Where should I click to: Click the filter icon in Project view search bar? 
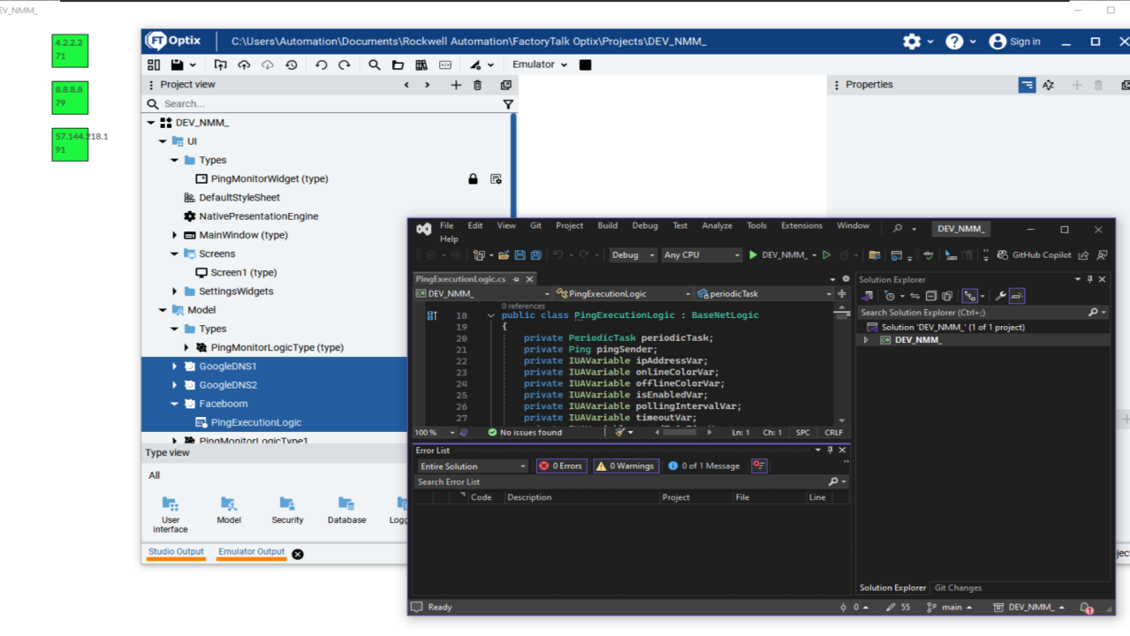508,103
